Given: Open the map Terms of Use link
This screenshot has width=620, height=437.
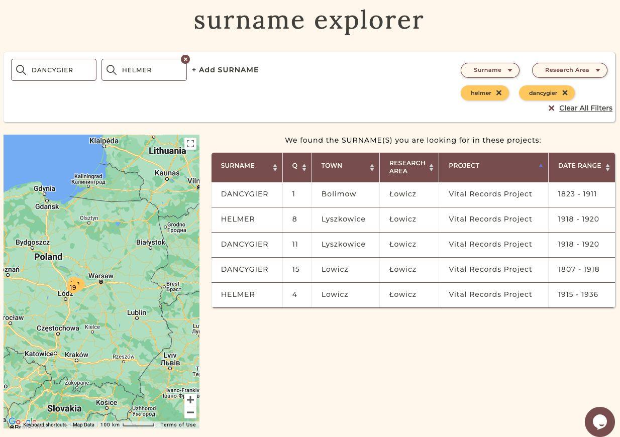Looking at the screenshot, I should tap(178, 425).
